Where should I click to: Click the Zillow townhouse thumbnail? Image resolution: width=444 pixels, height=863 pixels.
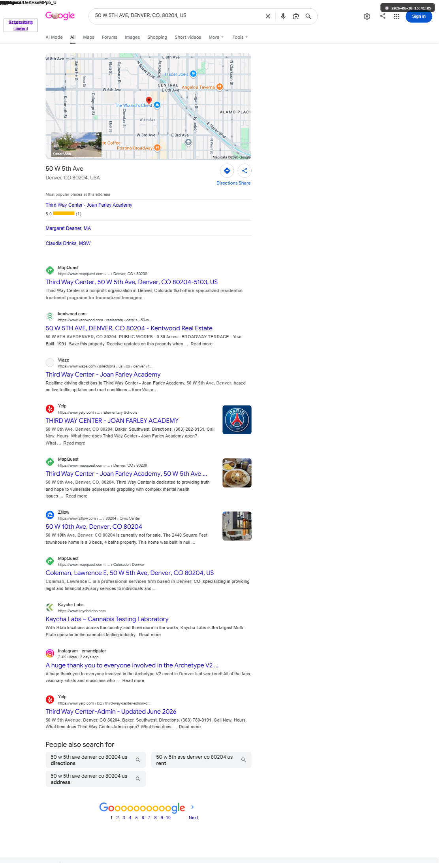(x=237, y=526)
